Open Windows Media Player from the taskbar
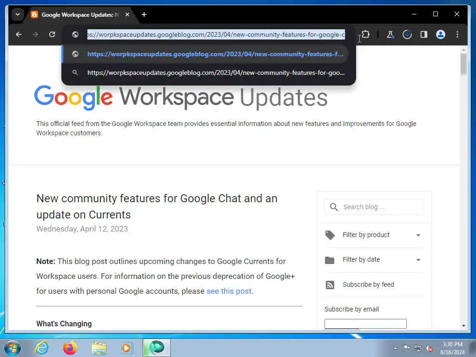 127,348
